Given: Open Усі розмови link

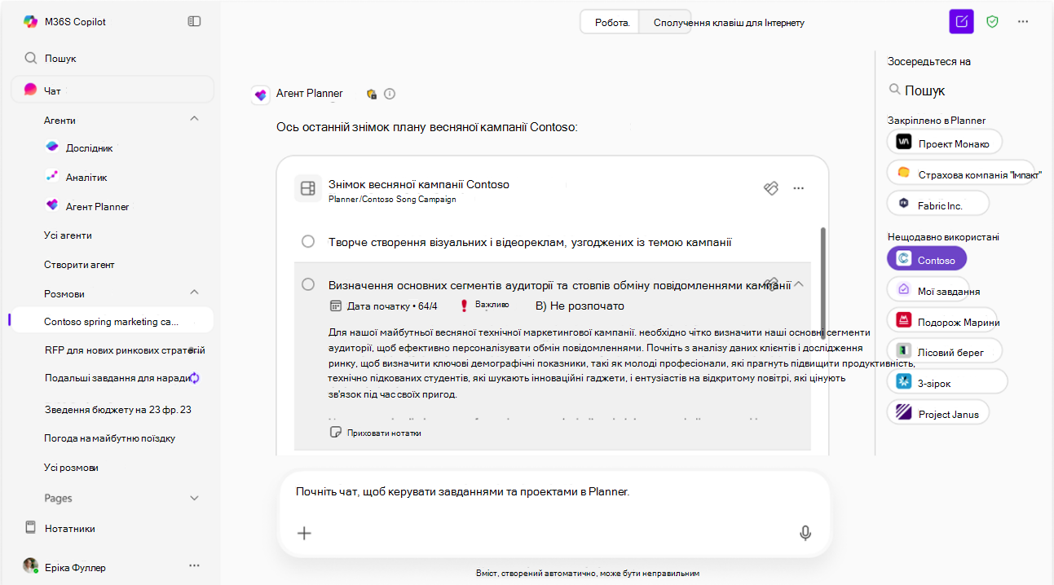Looking at the screenshot, I should click(71, 468).
